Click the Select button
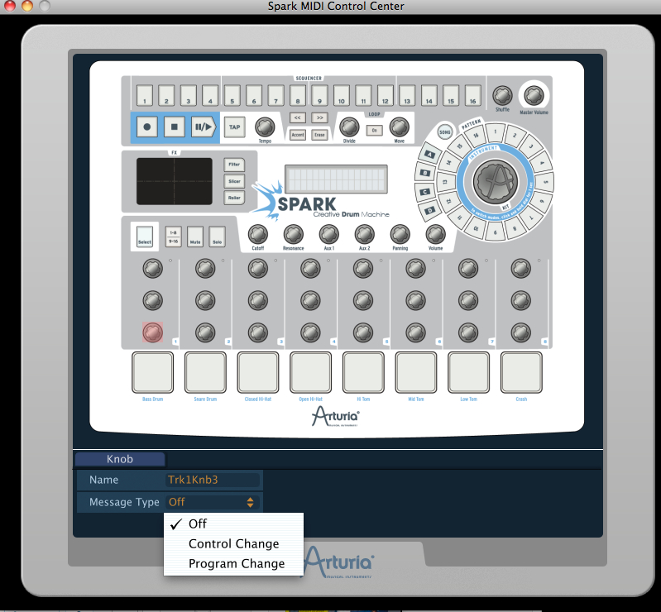The image size is (661, 612). coord(145,237)
